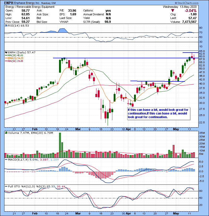Click the large green candlestick on Feb 18
This screenshot has width=209, height=216.
[x=60, y=66]
